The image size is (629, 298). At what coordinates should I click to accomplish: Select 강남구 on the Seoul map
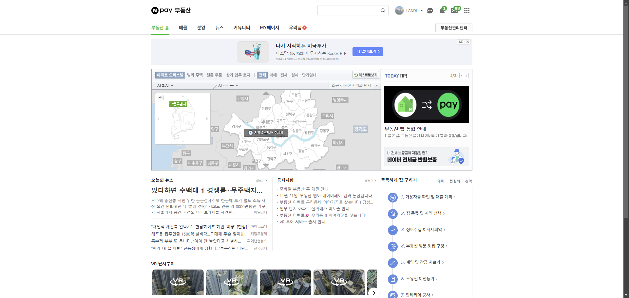point(303,151)
